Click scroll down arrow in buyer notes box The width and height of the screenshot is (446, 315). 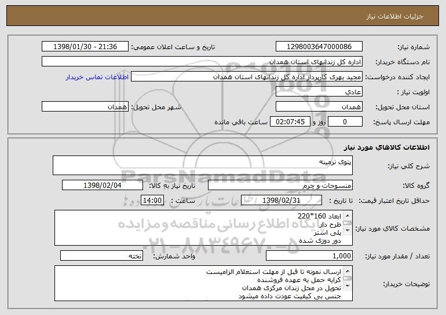point(348,286)
